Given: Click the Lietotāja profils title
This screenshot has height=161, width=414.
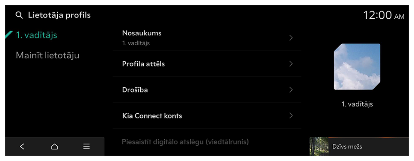Looking at the screenshot, I should click(x=59, y=15).
